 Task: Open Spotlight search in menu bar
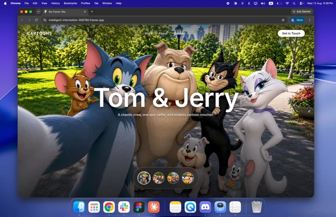pos(294,3)
